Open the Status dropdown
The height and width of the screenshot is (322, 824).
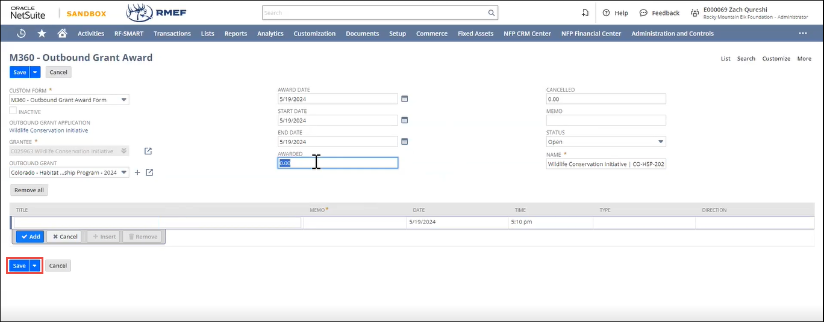[660, 142]
